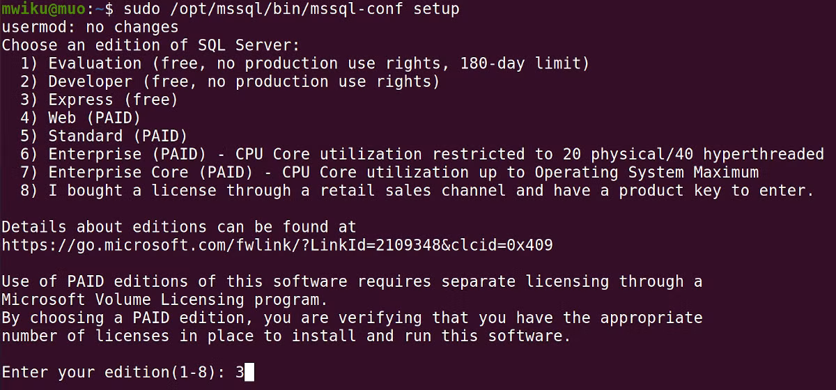Click the Web (PAID) option line
This screenshot has height=390, width=836.
pyautogui.click(x=80, y=118)
